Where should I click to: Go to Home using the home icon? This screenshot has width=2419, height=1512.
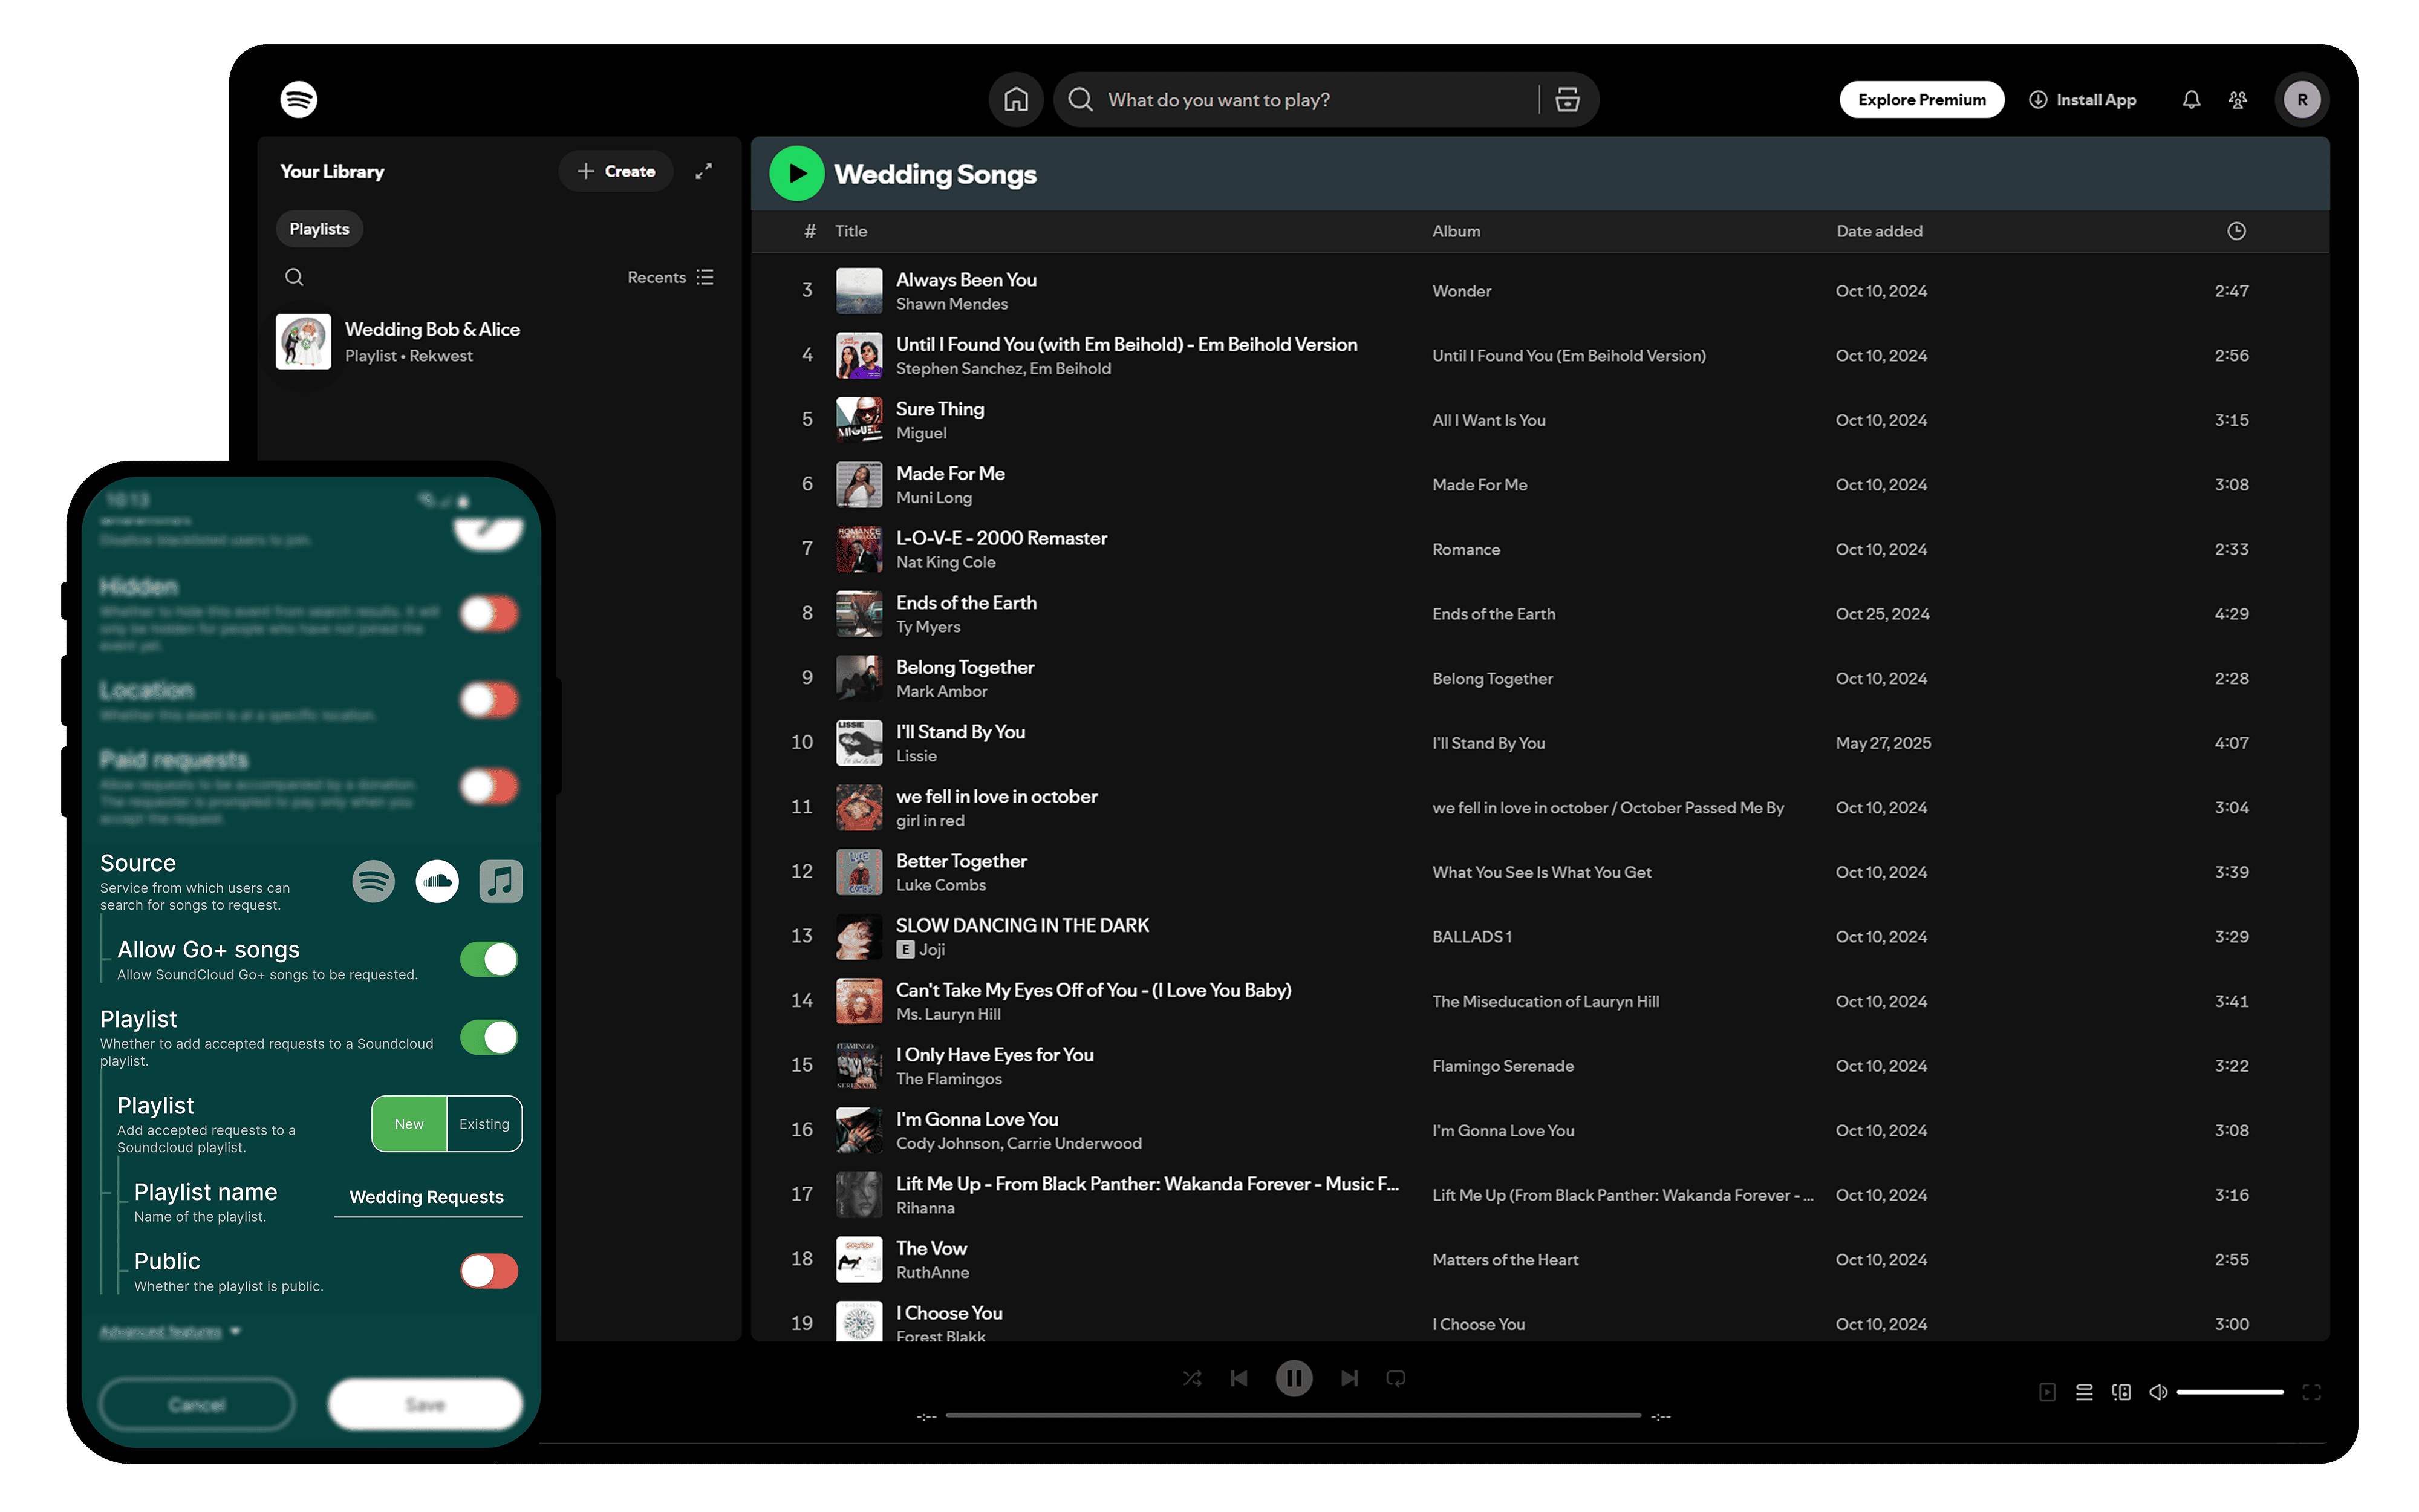click(x=1015, y=99)
